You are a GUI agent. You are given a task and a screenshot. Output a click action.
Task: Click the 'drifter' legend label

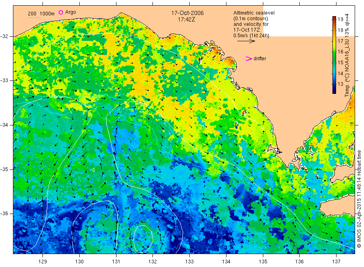point(260,59)
